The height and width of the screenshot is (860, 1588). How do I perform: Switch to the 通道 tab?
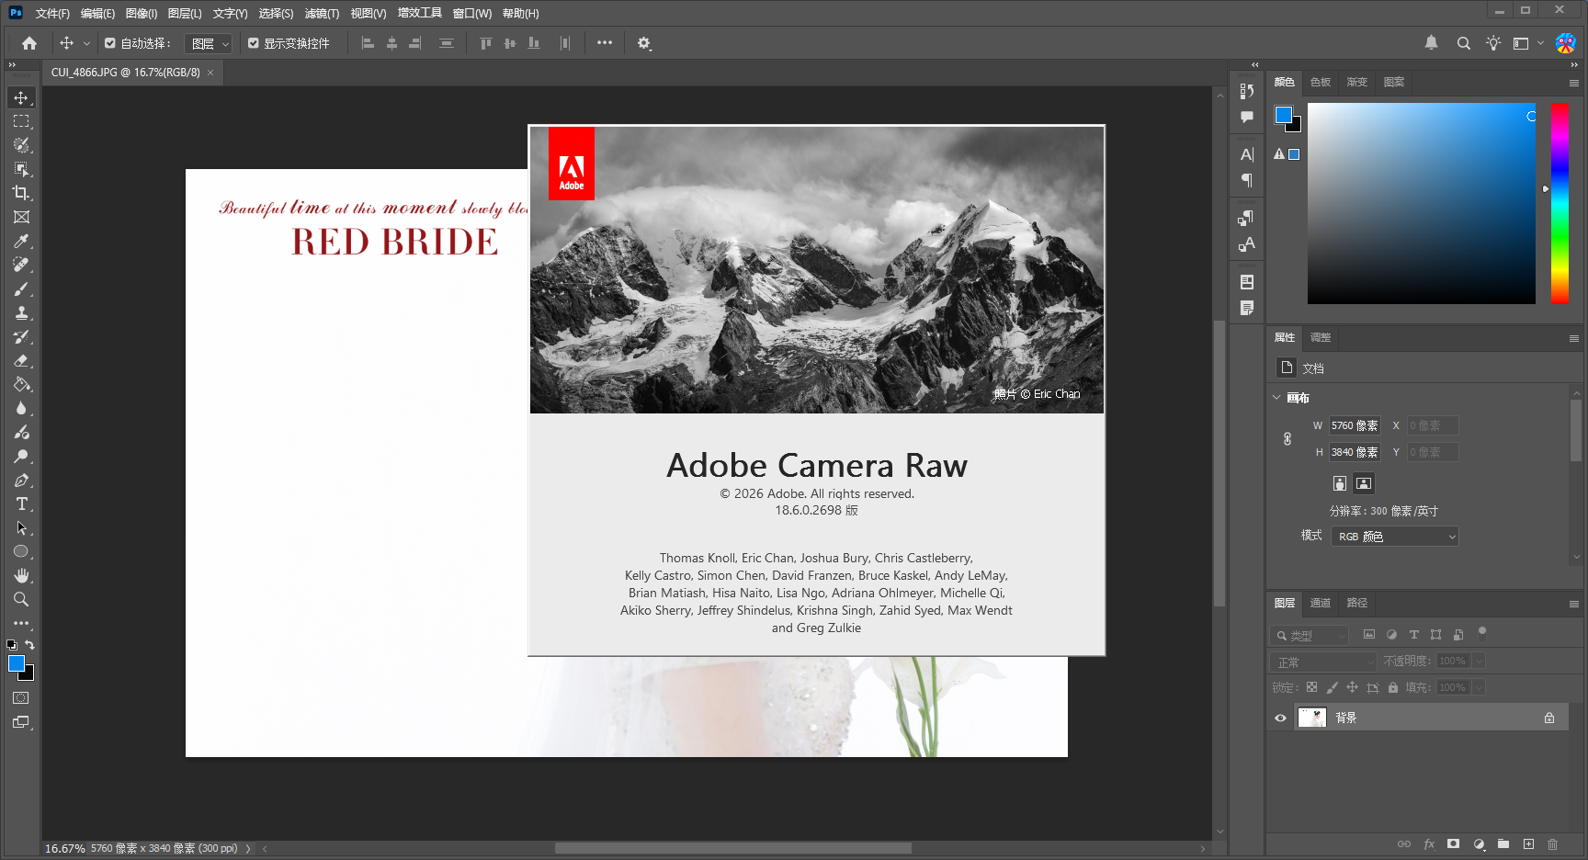(1321, 603)
